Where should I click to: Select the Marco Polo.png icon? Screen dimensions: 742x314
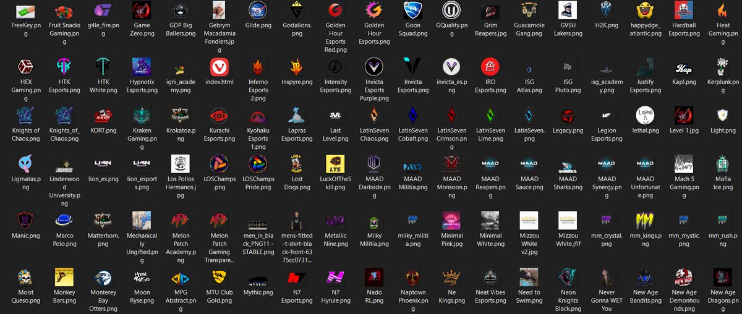[x=64, y=220]
